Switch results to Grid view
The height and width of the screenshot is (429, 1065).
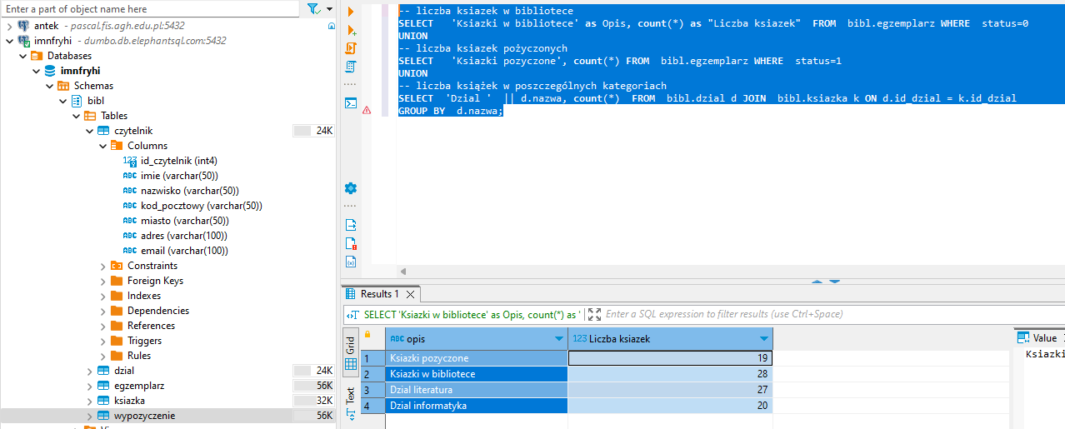350,353
